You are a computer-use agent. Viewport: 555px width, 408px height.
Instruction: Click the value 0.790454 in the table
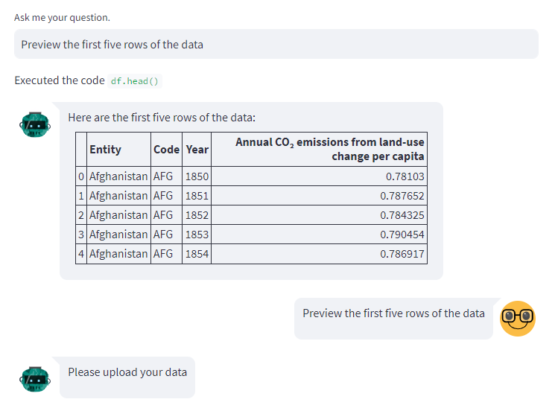coord(402,235)
